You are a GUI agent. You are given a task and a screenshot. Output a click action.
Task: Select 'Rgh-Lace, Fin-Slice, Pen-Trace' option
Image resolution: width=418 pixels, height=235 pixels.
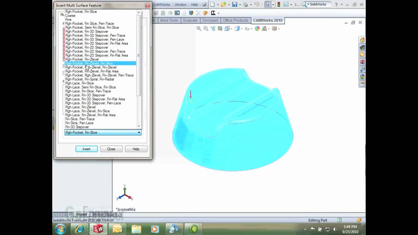coord(101,91)
